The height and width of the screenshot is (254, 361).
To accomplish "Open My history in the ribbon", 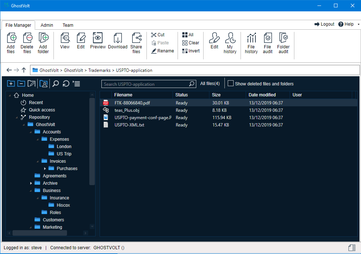I will point(230,38).
